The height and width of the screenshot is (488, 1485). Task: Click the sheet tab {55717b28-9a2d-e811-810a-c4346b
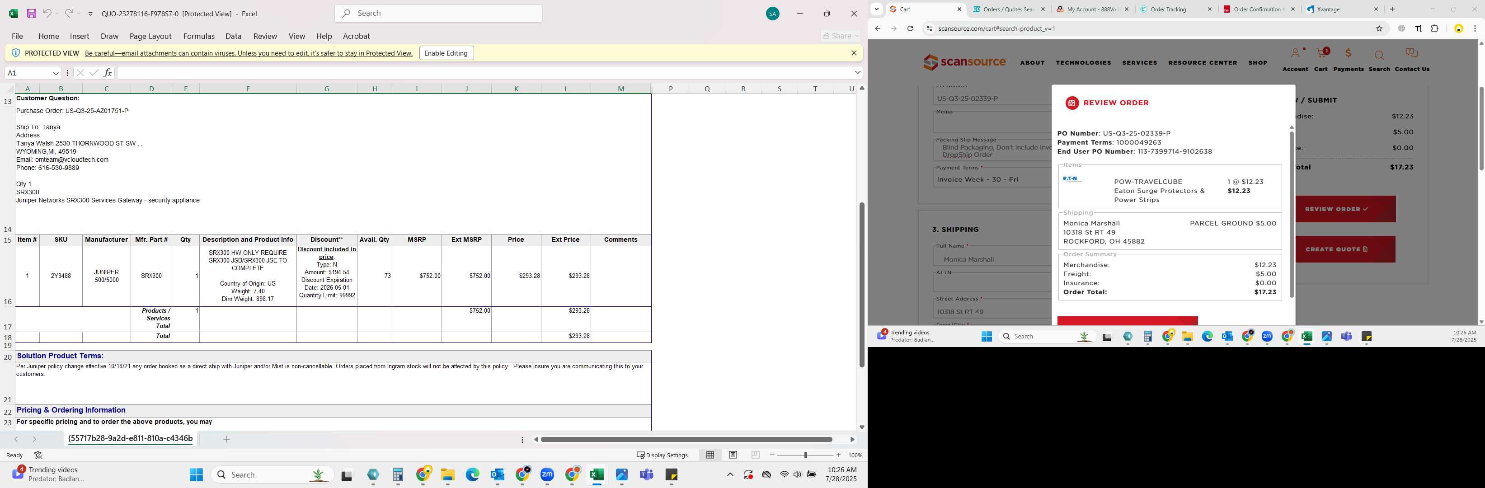pyautogui.click(x=130, y=438)
